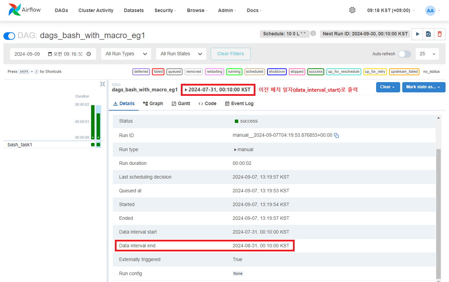This screenshot has height=282, width=449.
Task: Filter by success status legend
Action: (316, 72)
